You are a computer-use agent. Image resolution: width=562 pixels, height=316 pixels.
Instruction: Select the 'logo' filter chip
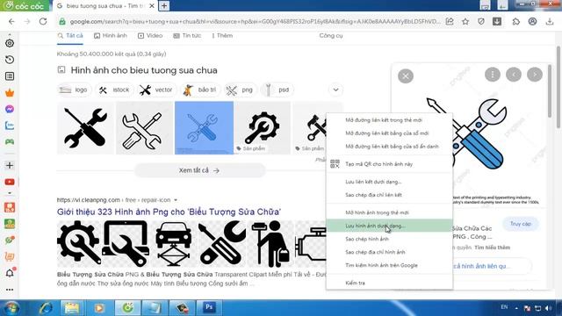pyautogui.click(x=74, y=90)
